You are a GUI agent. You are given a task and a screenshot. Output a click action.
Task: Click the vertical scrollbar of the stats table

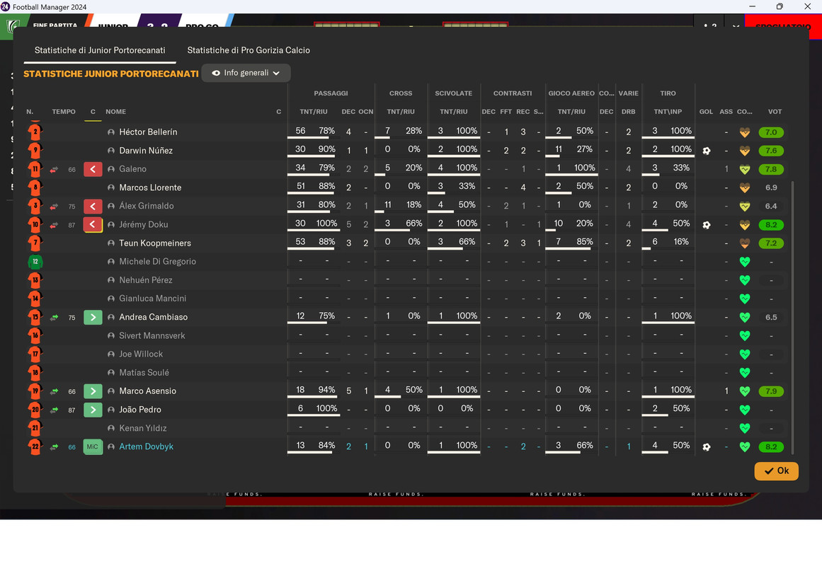coord(792,318)
